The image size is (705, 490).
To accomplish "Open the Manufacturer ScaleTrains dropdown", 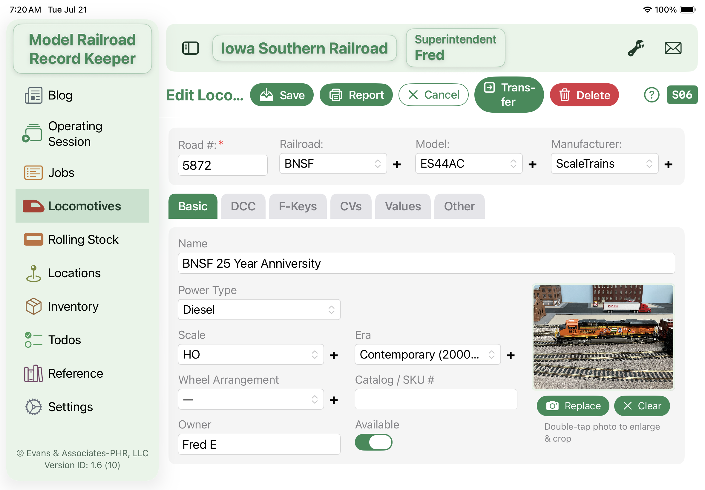I will coord(604,163).
